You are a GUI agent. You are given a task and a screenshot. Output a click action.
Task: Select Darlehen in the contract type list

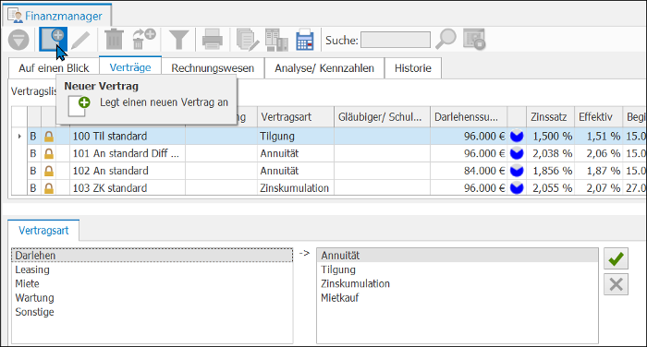coord(152,256)
